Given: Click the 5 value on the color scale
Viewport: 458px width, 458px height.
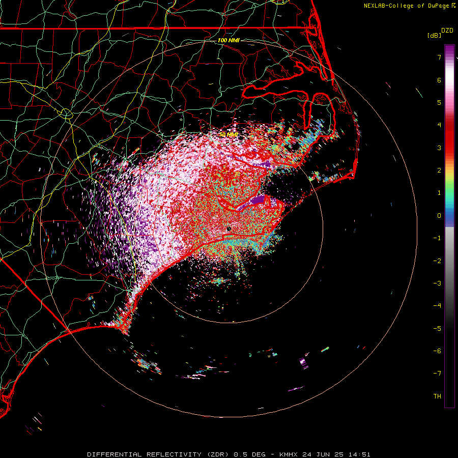Looking at the screenshot, I should [x=439, y=102].
